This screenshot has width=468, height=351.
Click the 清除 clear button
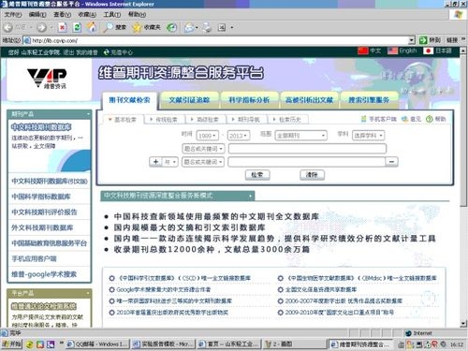[x=312, y=175]
